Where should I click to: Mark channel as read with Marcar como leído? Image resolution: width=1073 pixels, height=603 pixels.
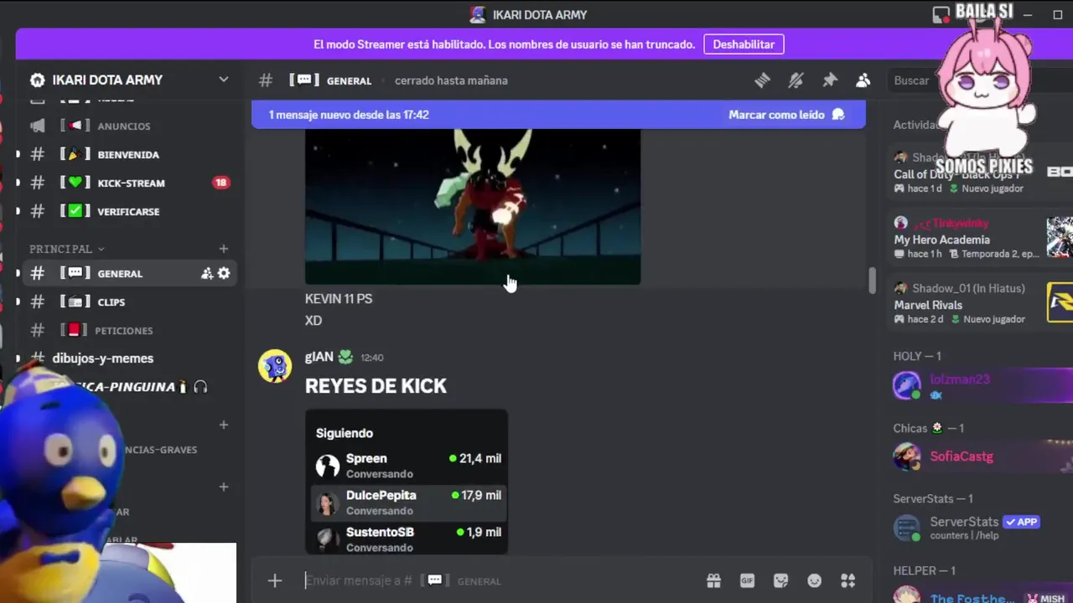tap(786, 115)
